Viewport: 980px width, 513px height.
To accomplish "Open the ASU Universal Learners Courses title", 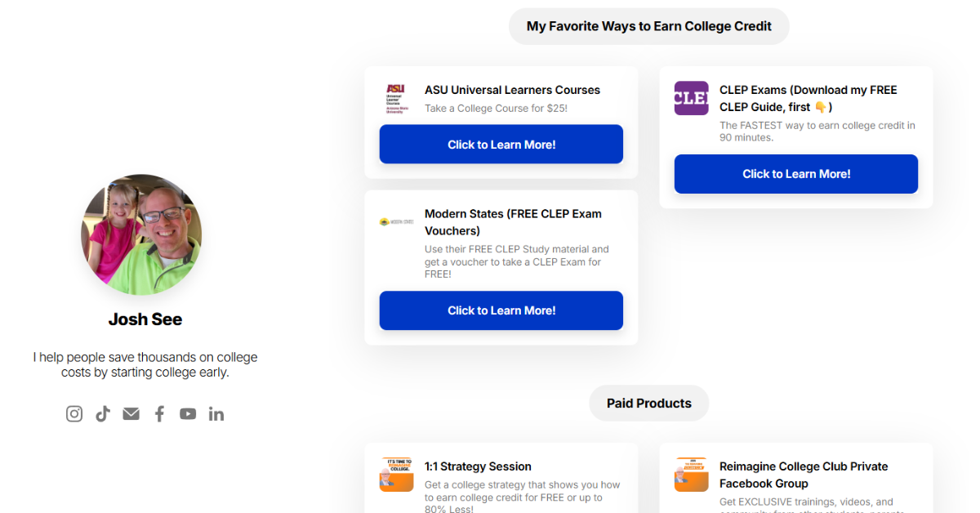I will (512, 90).
